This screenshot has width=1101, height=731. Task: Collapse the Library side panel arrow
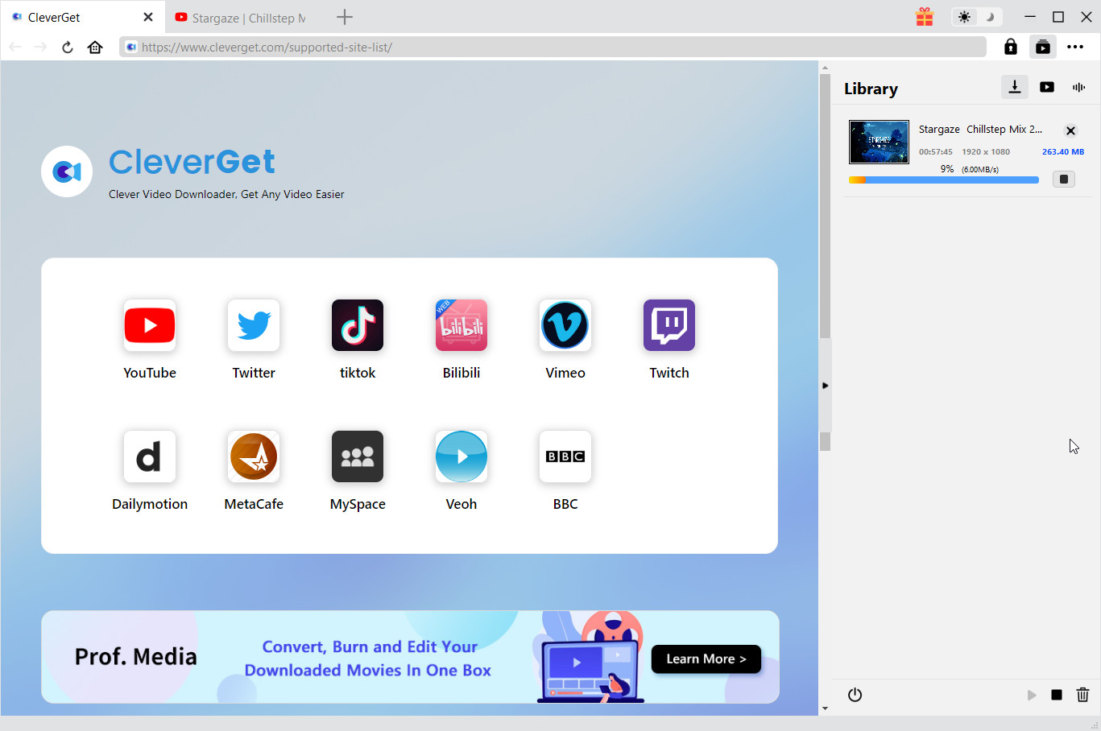click(825, 386)
